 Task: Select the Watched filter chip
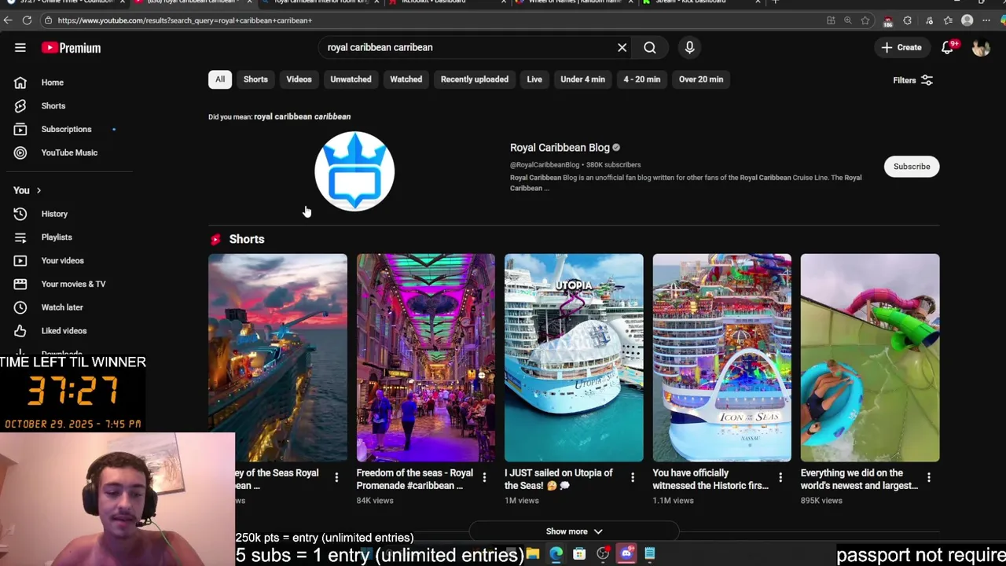click(x=406, y=79)
